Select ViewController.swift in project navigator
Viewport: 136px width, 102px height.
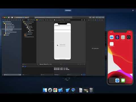(10, 27)
